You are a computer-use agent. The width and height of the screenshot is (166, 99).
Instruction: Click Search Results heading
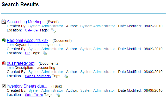coord(20,4)
